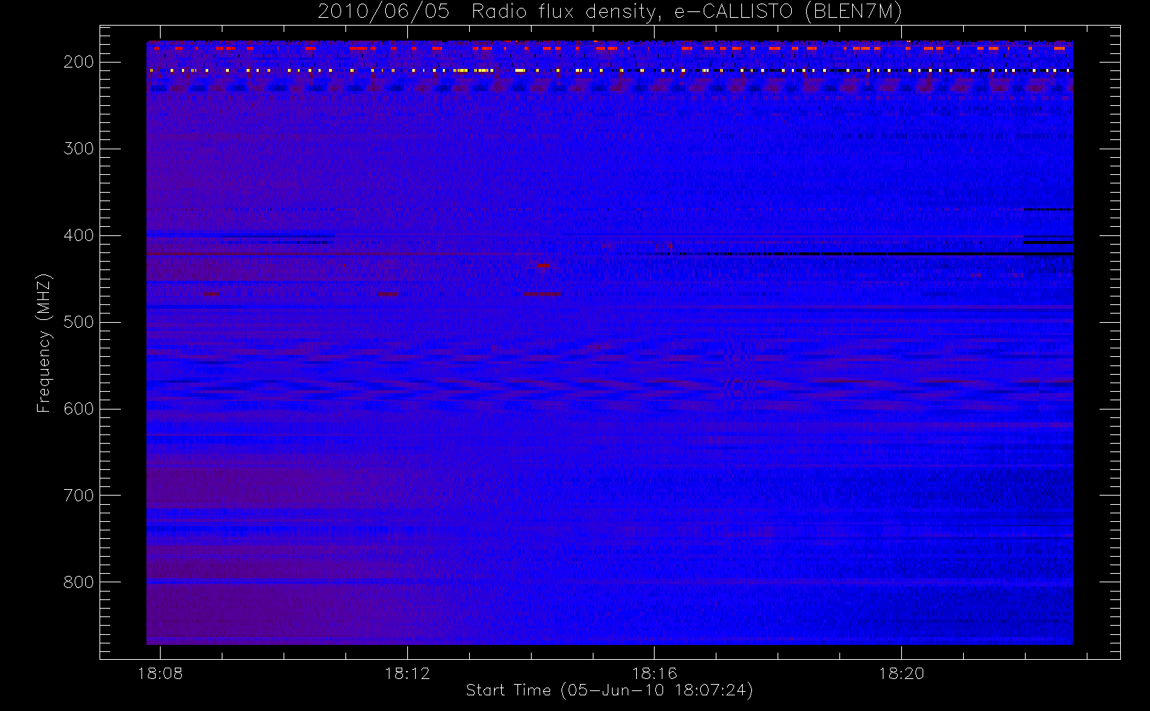1150x711 pixels.
Task: Click the Frequency (MHz) axis label
Action: click(44, 343)
